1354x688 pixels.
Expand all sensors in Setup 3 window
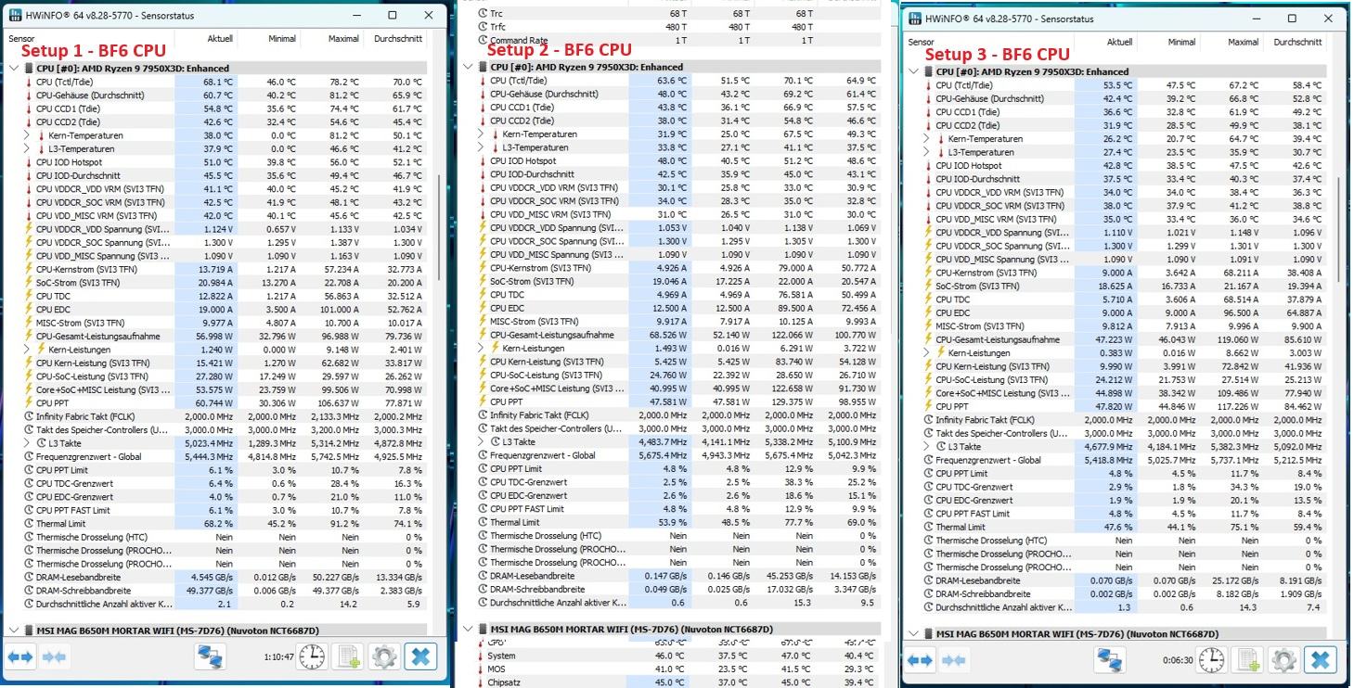coord(920,660)
